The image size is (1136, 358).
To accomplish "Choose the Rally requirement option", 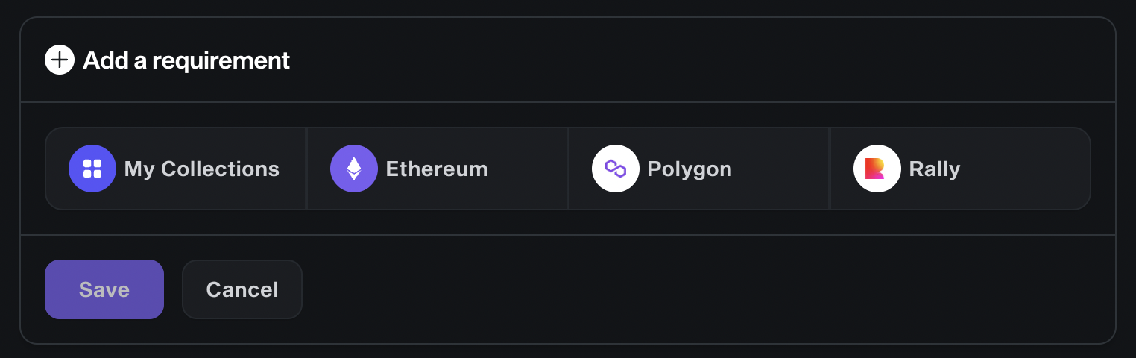I will (960, 169).
